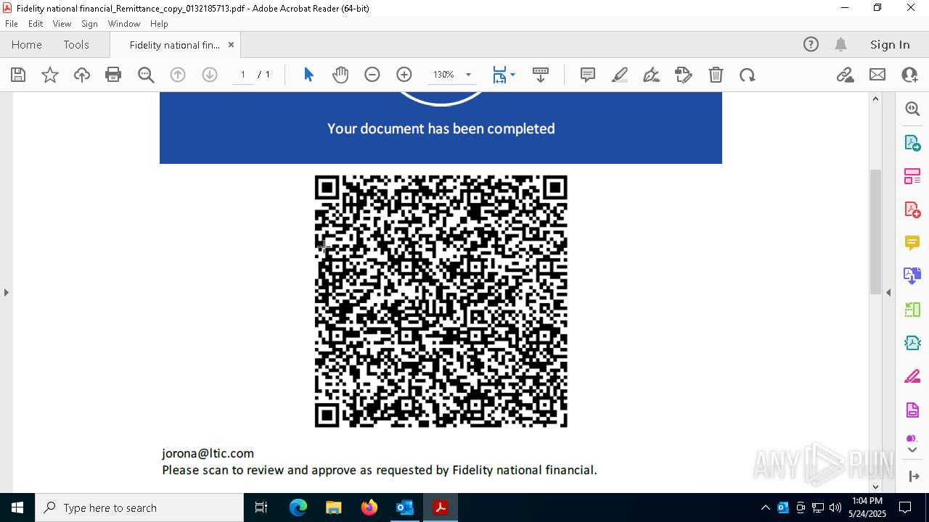The image size is (929, 522).
Task: Collapse the right tools pane arrow
Action: pyautogui.click(x=888, y=292)
